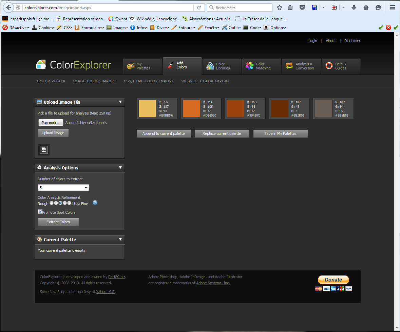
Task: Click the help question mark icon beside Ultra Fine
Action: (95, 203)
